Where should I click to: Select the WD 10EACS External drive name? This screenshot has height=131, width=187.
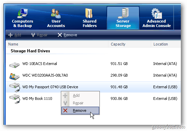tap(40, 64)
